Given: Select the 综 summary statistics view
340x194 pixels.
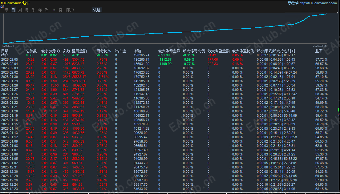Looking at the screenshot, I should [x=6, y=10].
